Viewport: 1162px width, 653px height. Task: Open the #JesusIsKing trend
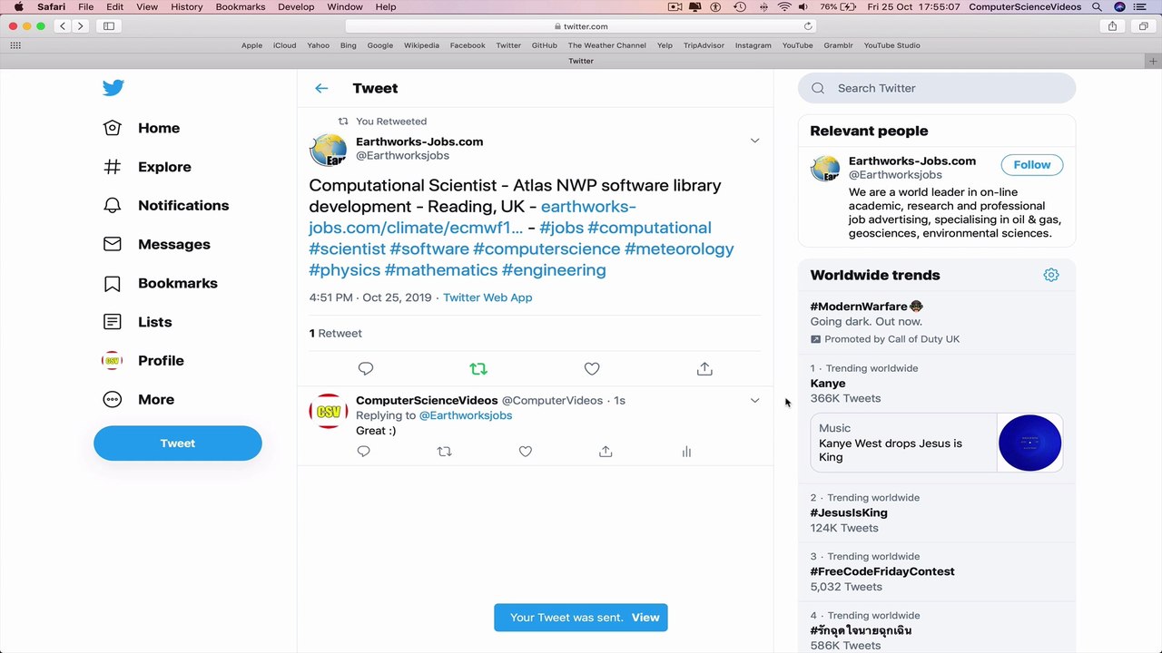849,513
